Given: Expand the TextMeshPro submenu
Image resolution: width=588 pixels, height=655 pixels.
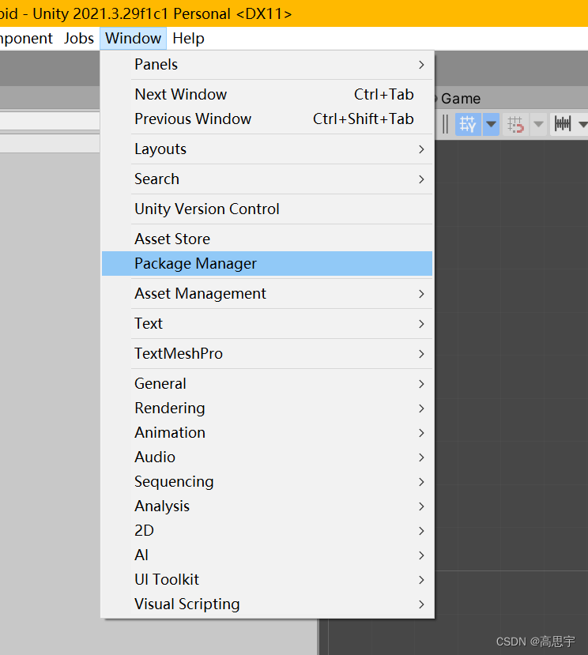Looking at the screenshot, I should click(x=267, y=354).
